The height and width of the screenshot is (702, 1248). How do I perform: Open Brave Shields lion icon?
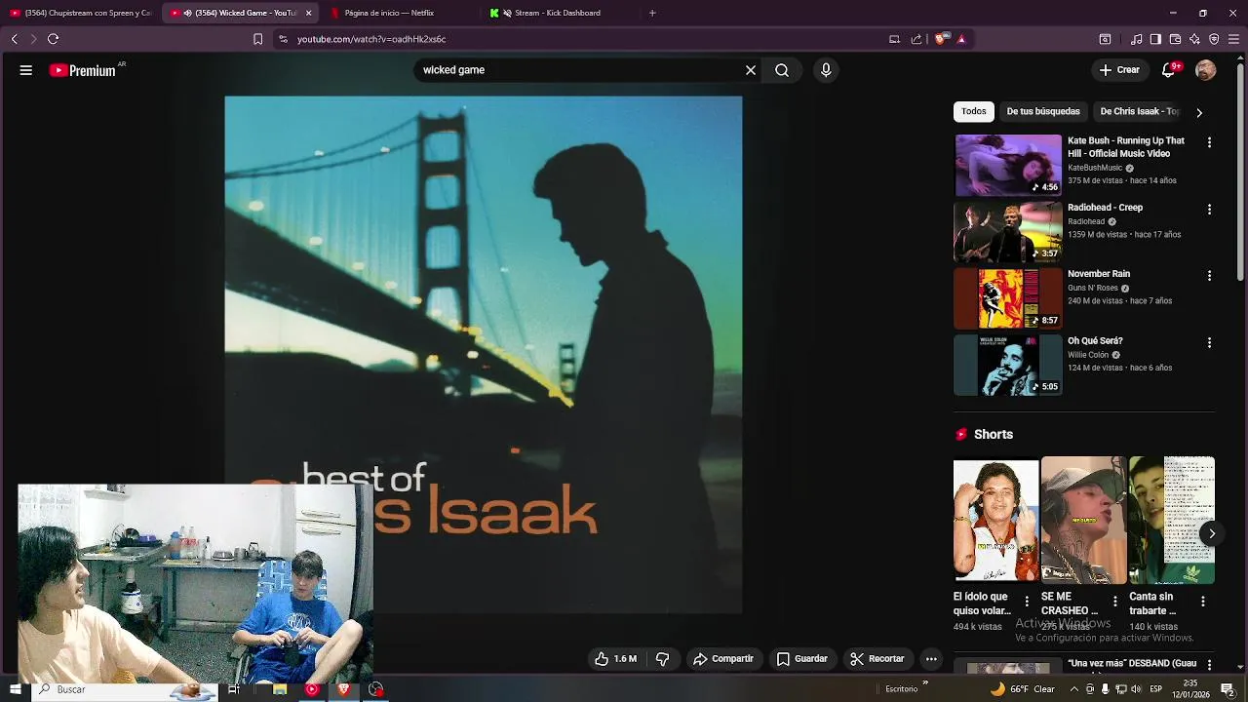(940, 39)
